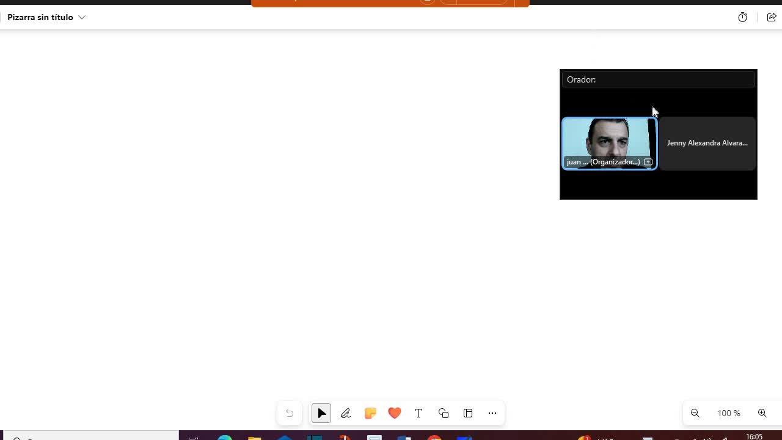Zoom in the whiteboard
782x440 pixels.
[x=762, y=413]
